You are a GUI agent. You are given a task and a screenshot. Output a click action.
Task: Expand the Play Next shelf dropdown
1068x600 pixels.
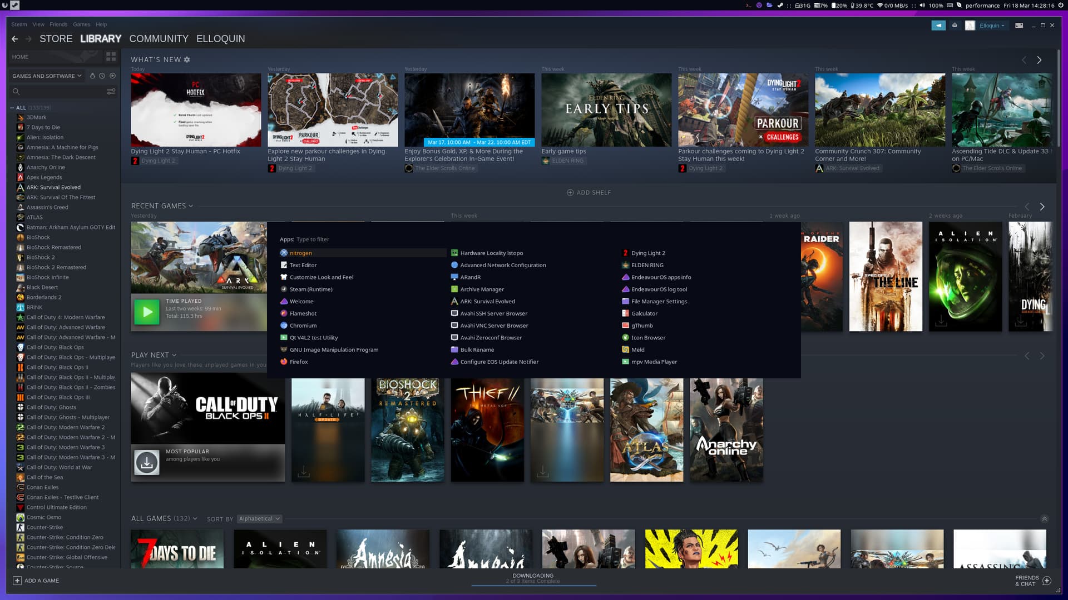[x=174, y=356]
